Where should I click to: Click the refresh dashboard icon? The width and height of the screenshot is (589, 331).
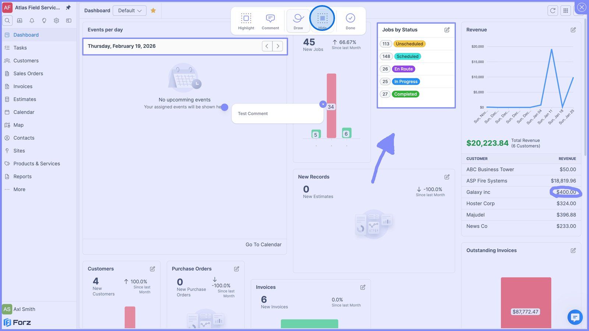point(553,11)
